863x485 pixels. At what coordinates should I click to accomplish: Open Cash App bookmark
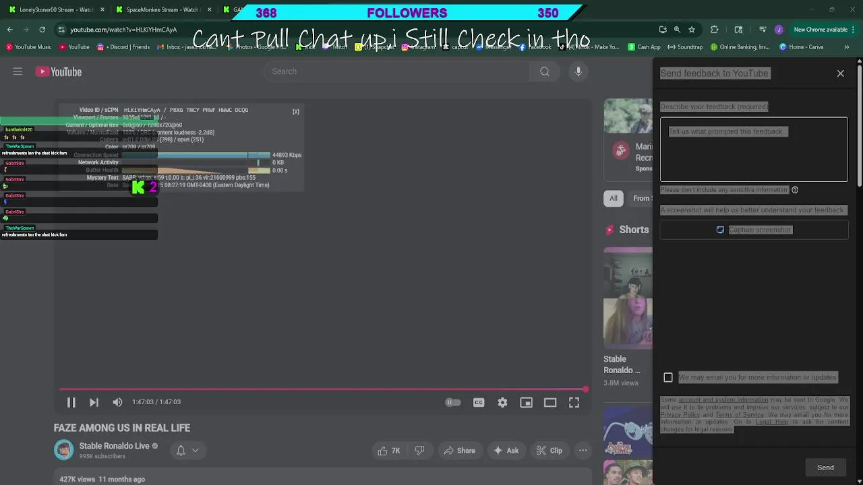point(644,47)
